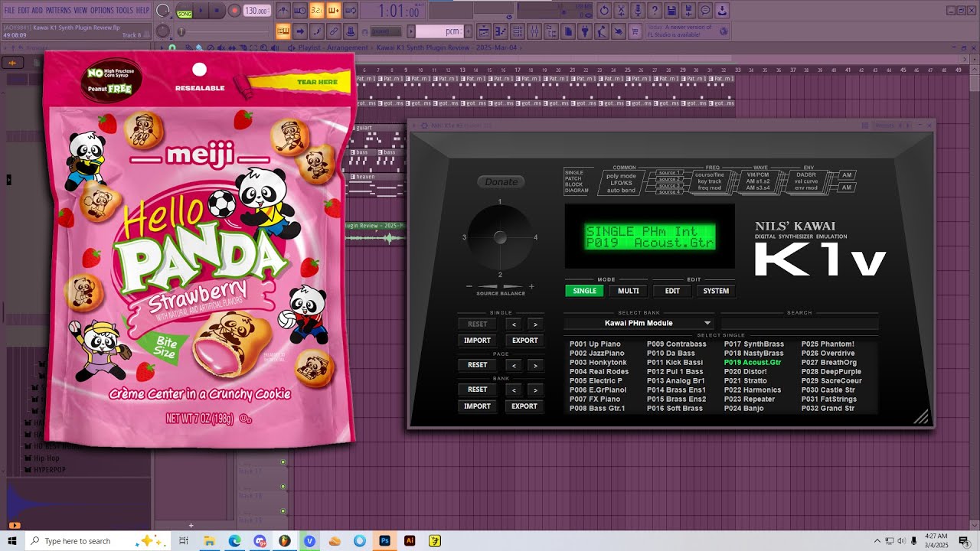Click RESET in the BANK section
Screen dimensions: 980x551
(x=477, y=390)
